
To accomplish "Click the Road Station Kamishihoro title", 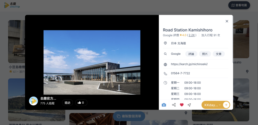I will tap(188, 30).
